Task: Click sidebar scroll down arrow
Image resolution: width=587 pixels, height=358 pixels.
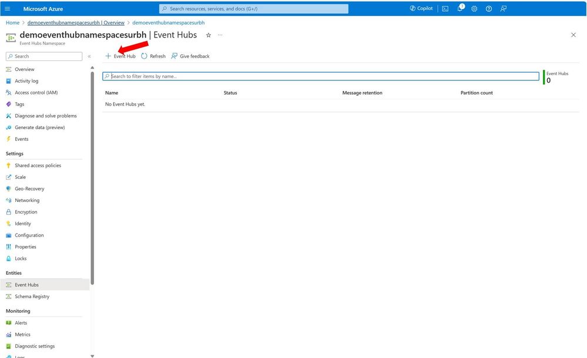Action: click(92, 356)
